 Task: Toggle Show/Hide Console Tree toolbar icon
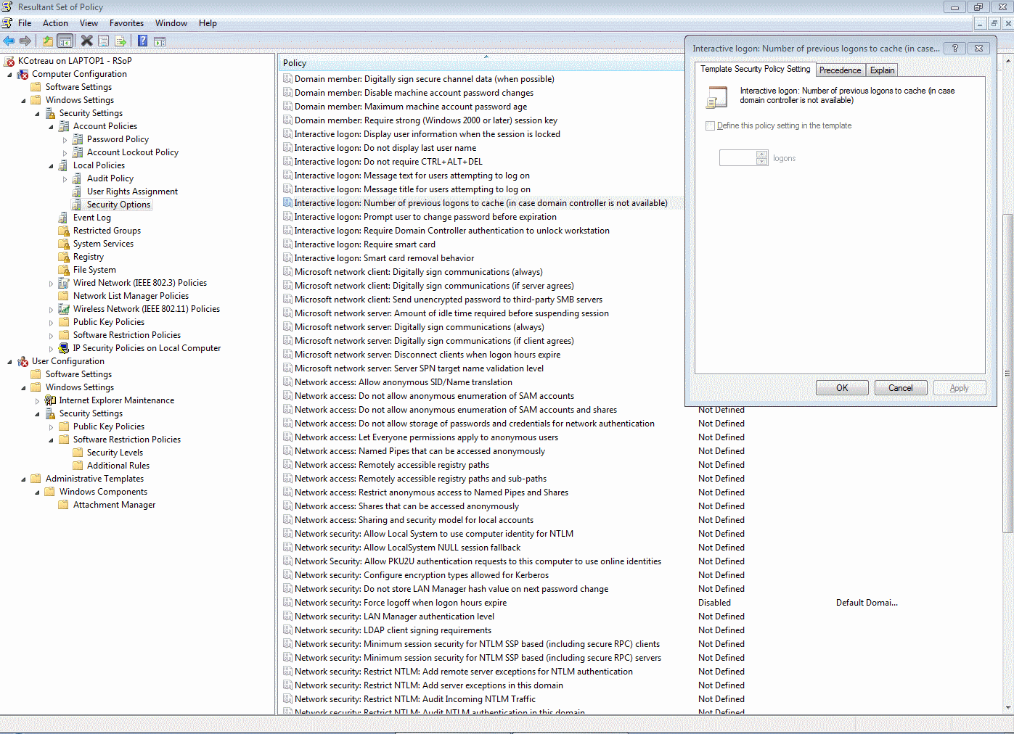pos(65,41)
